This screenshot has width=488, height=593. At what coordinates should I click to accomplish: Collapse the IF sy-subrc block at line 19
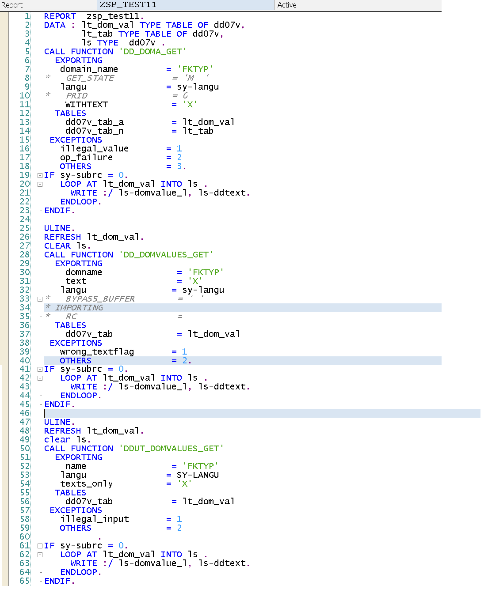[x=41, y=175]
